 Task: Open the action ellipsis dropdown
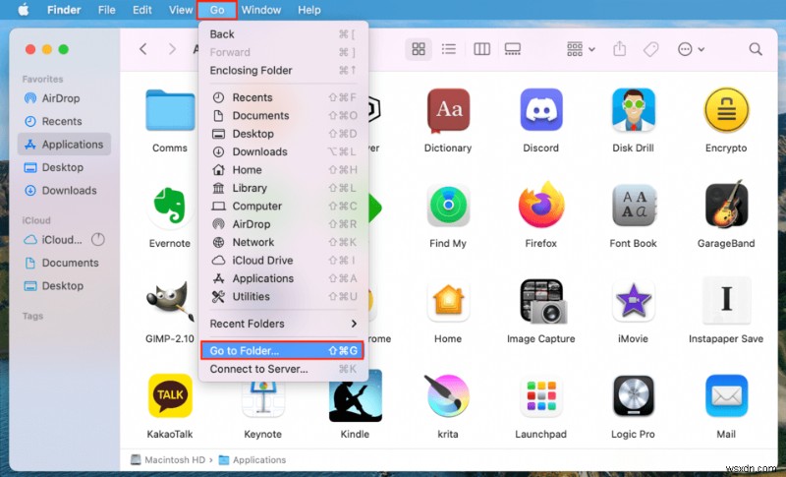pos(691,49)
